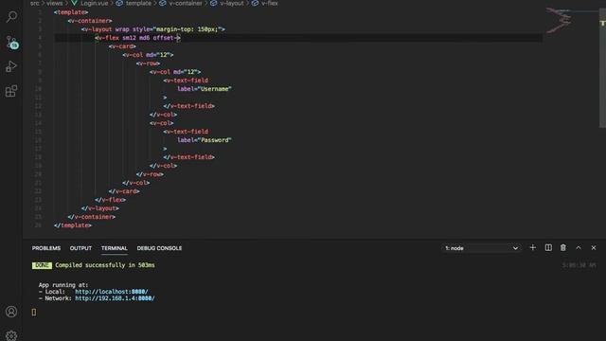Open the Run and Debug view
This screenshot has width=606, height=341.
tap(11, 66)
